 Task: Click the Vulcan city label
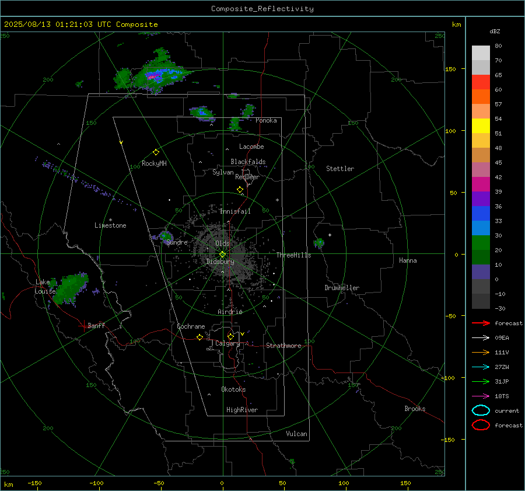coord(296,434)
